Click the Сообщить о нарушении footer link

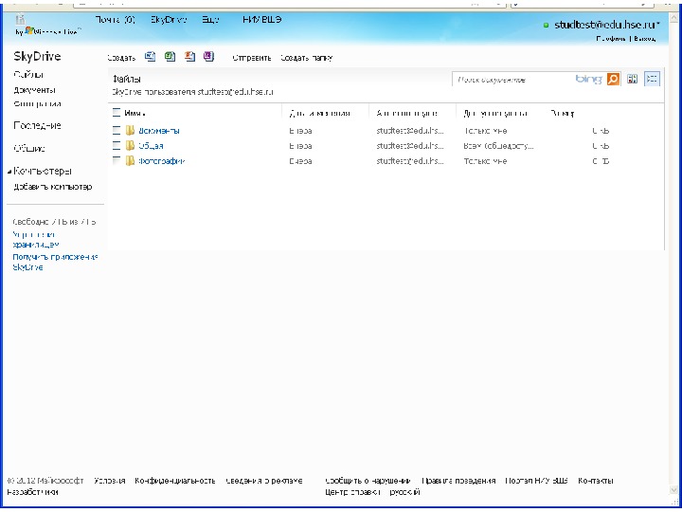(368, 481)
